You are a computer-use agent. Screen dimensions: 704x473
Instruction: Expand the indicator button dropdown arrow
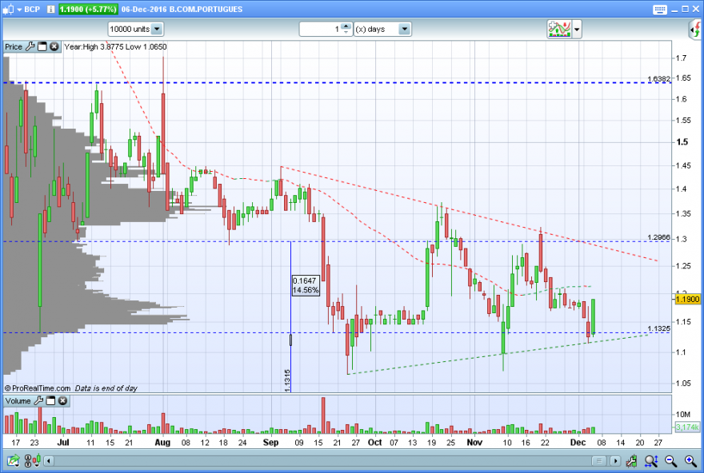pyautogui.click(x=577, y=30)
